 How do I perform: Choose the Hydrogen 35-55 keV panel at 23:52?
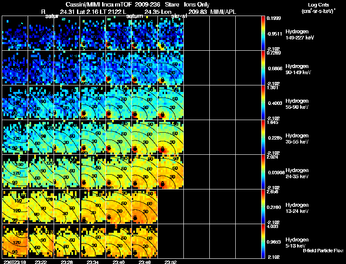tap(171, 137)
